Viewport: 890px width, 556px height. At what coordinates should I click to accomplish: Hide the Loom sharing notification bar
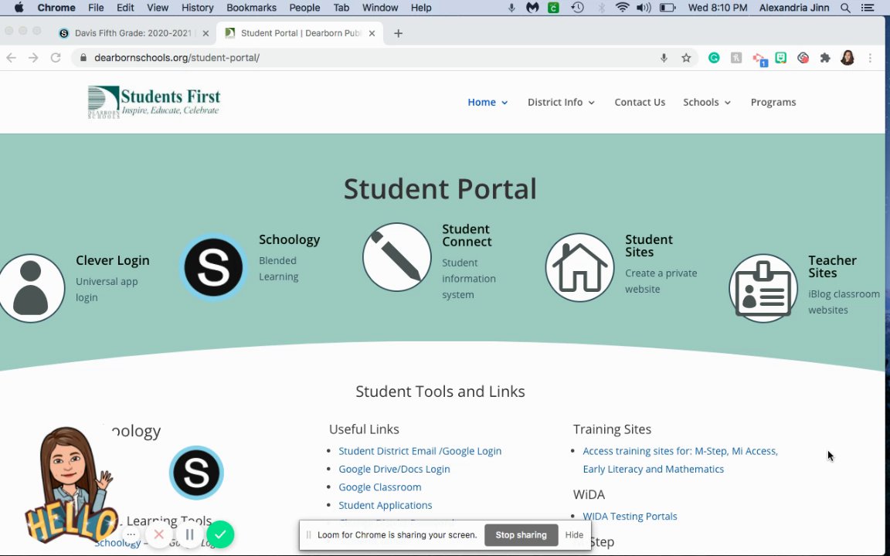click(x=574, y=535)
